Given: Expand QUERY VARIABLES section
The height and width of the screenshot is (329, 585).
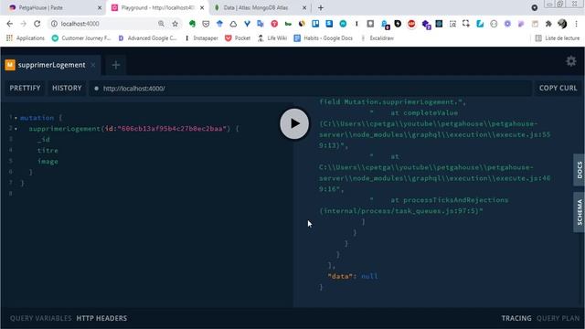Looking at the screenshot, I should [x=40, y=318].
